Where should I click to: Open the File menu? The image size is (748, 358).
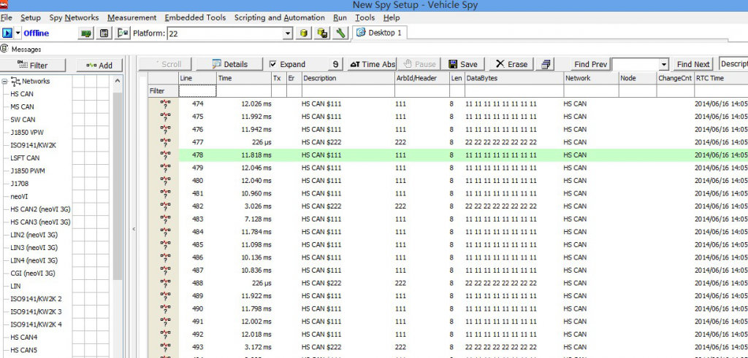click(6, 17)
